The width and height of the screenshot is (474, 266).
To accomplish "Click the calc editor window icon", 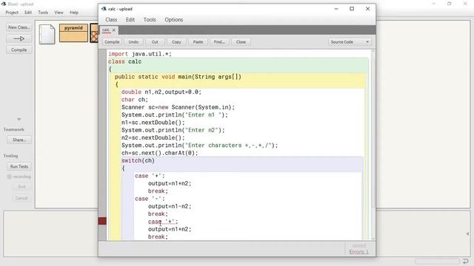I will (104, 9).
